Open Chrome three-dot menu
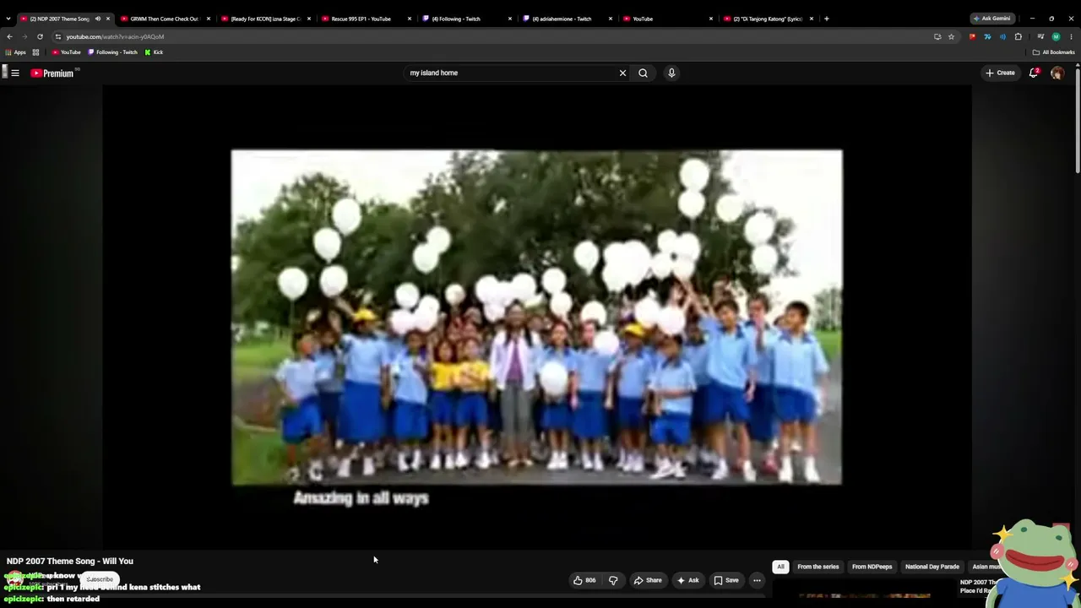1081x608 pixels. (1071, 37)
